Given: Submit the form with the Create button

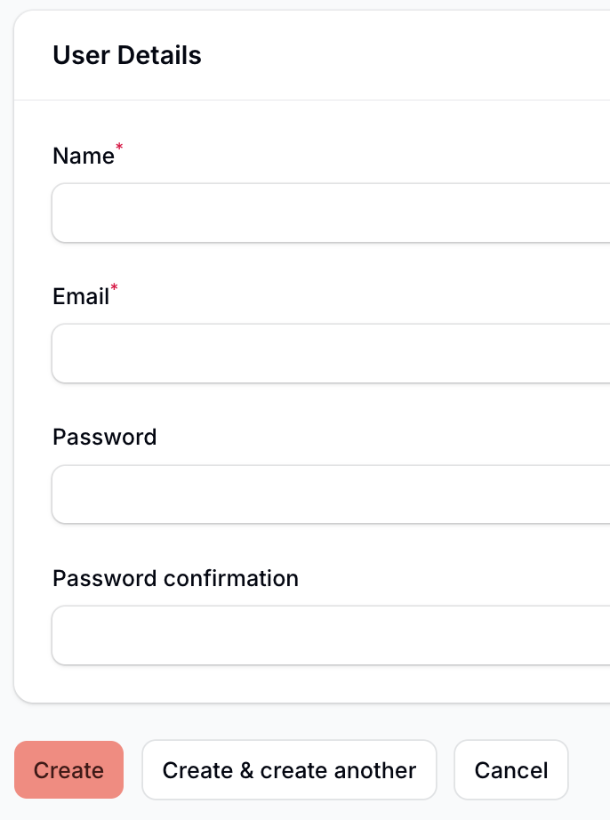Looking at the screenshot, I should pyautogui.click(x=68, y=770).
